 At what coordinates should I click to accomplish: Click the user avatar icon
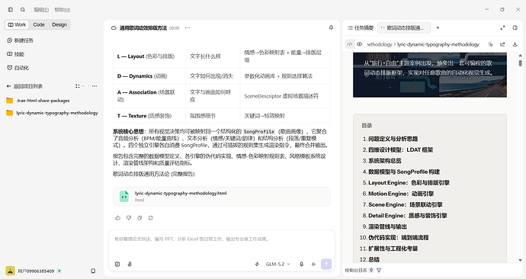tap(10, 271)
